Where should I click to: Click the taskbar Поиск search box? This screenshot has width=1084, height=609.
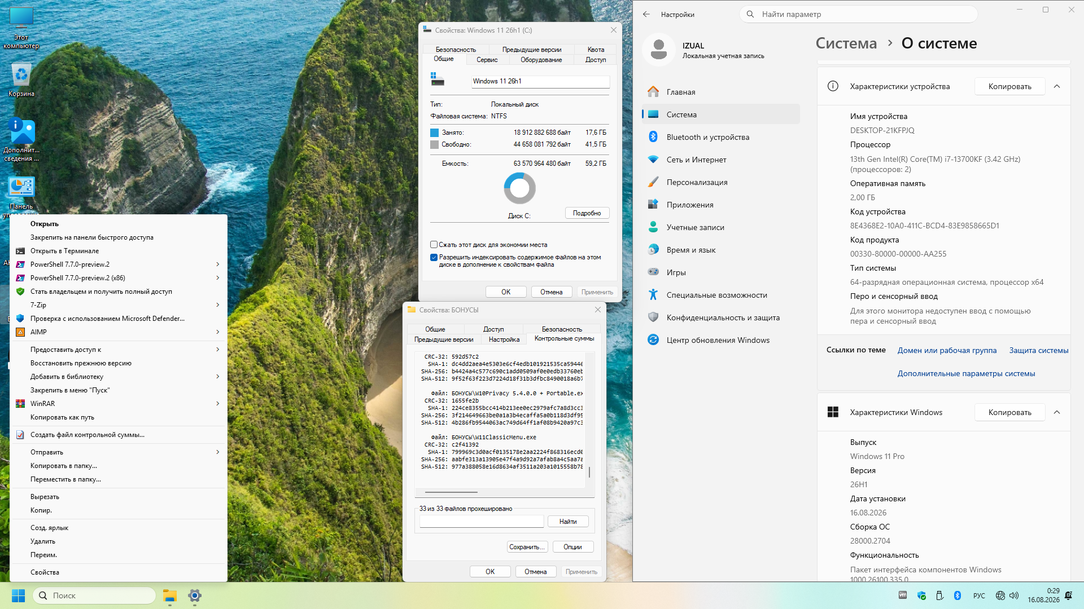pos(94,595)
